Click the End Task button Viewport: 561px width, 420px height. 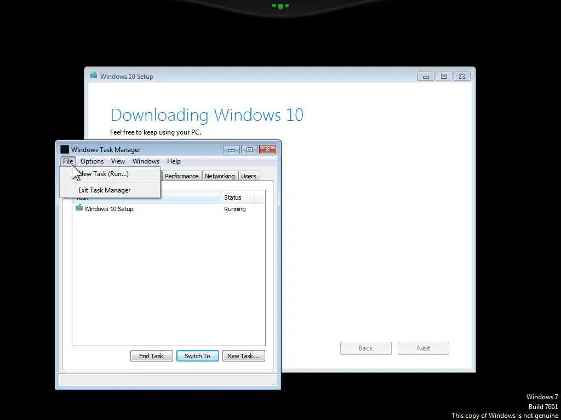coord(151,355)
